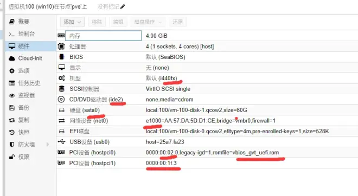Click the display icon for 显示 row
The image size is (358, 196).
click(x=62, y=67)
